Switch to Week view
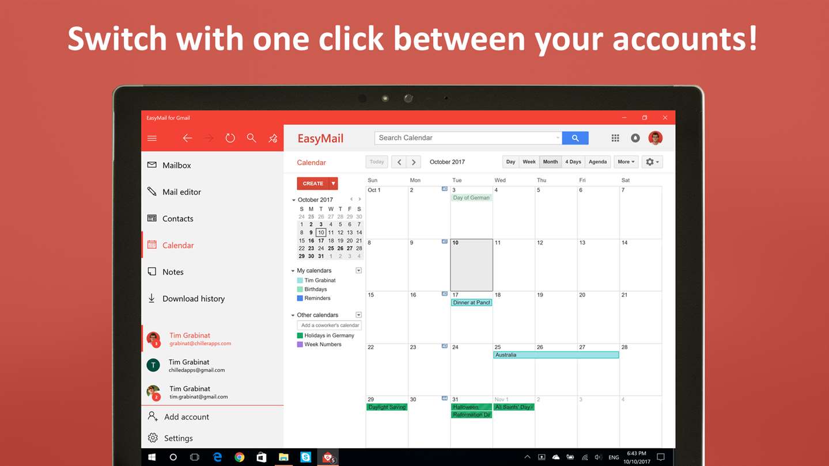This screenshot has height=466, width=829. [x=529, y=162]
